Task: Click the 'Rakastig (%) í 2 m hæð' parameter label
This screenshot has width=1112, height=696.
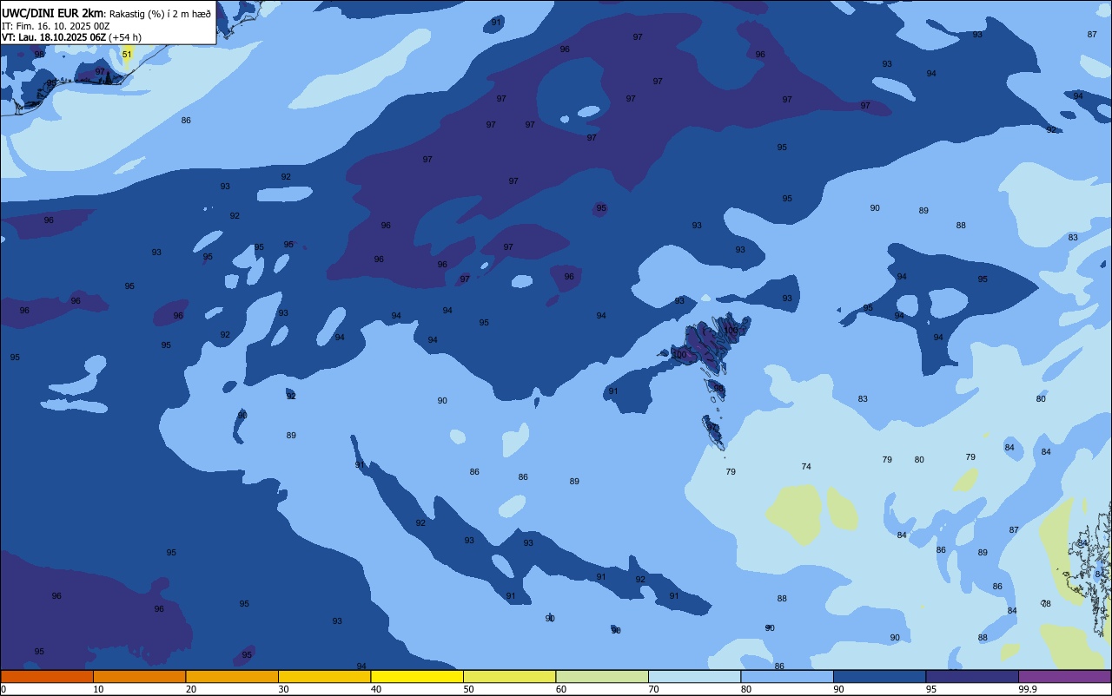Action: tap(160, 14)
